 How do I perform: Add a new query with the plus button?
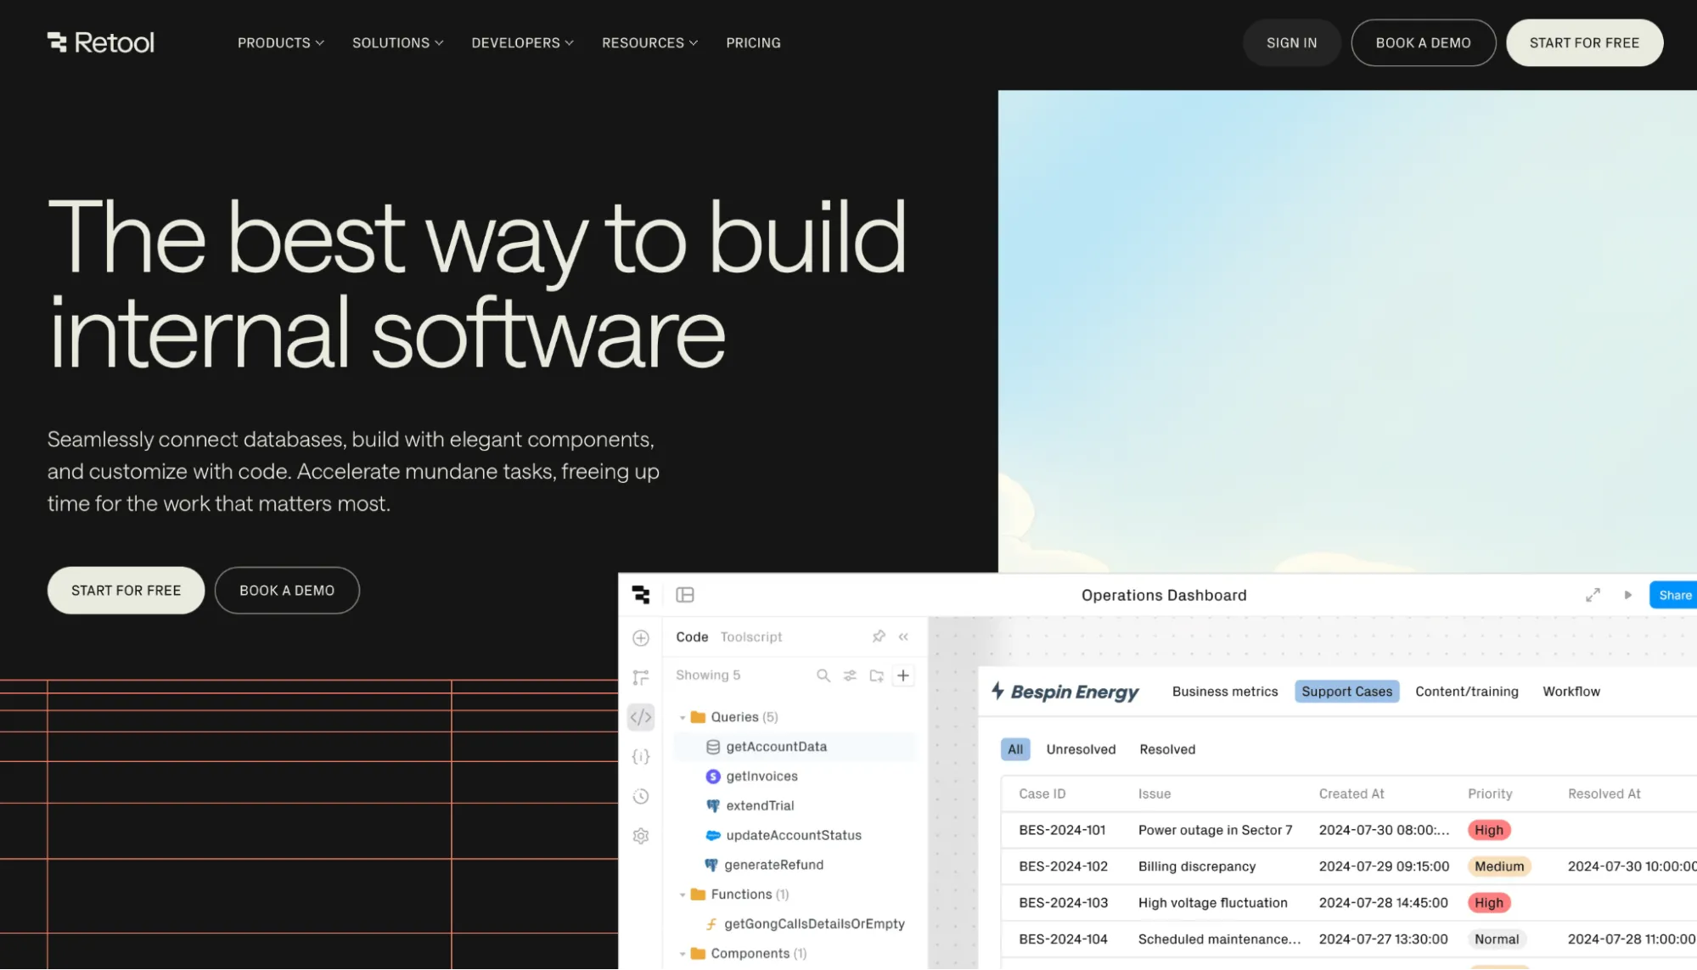903,676
